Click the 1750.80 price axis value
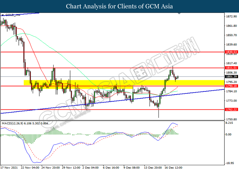The image size is (239, 170). tap(231, 119)
